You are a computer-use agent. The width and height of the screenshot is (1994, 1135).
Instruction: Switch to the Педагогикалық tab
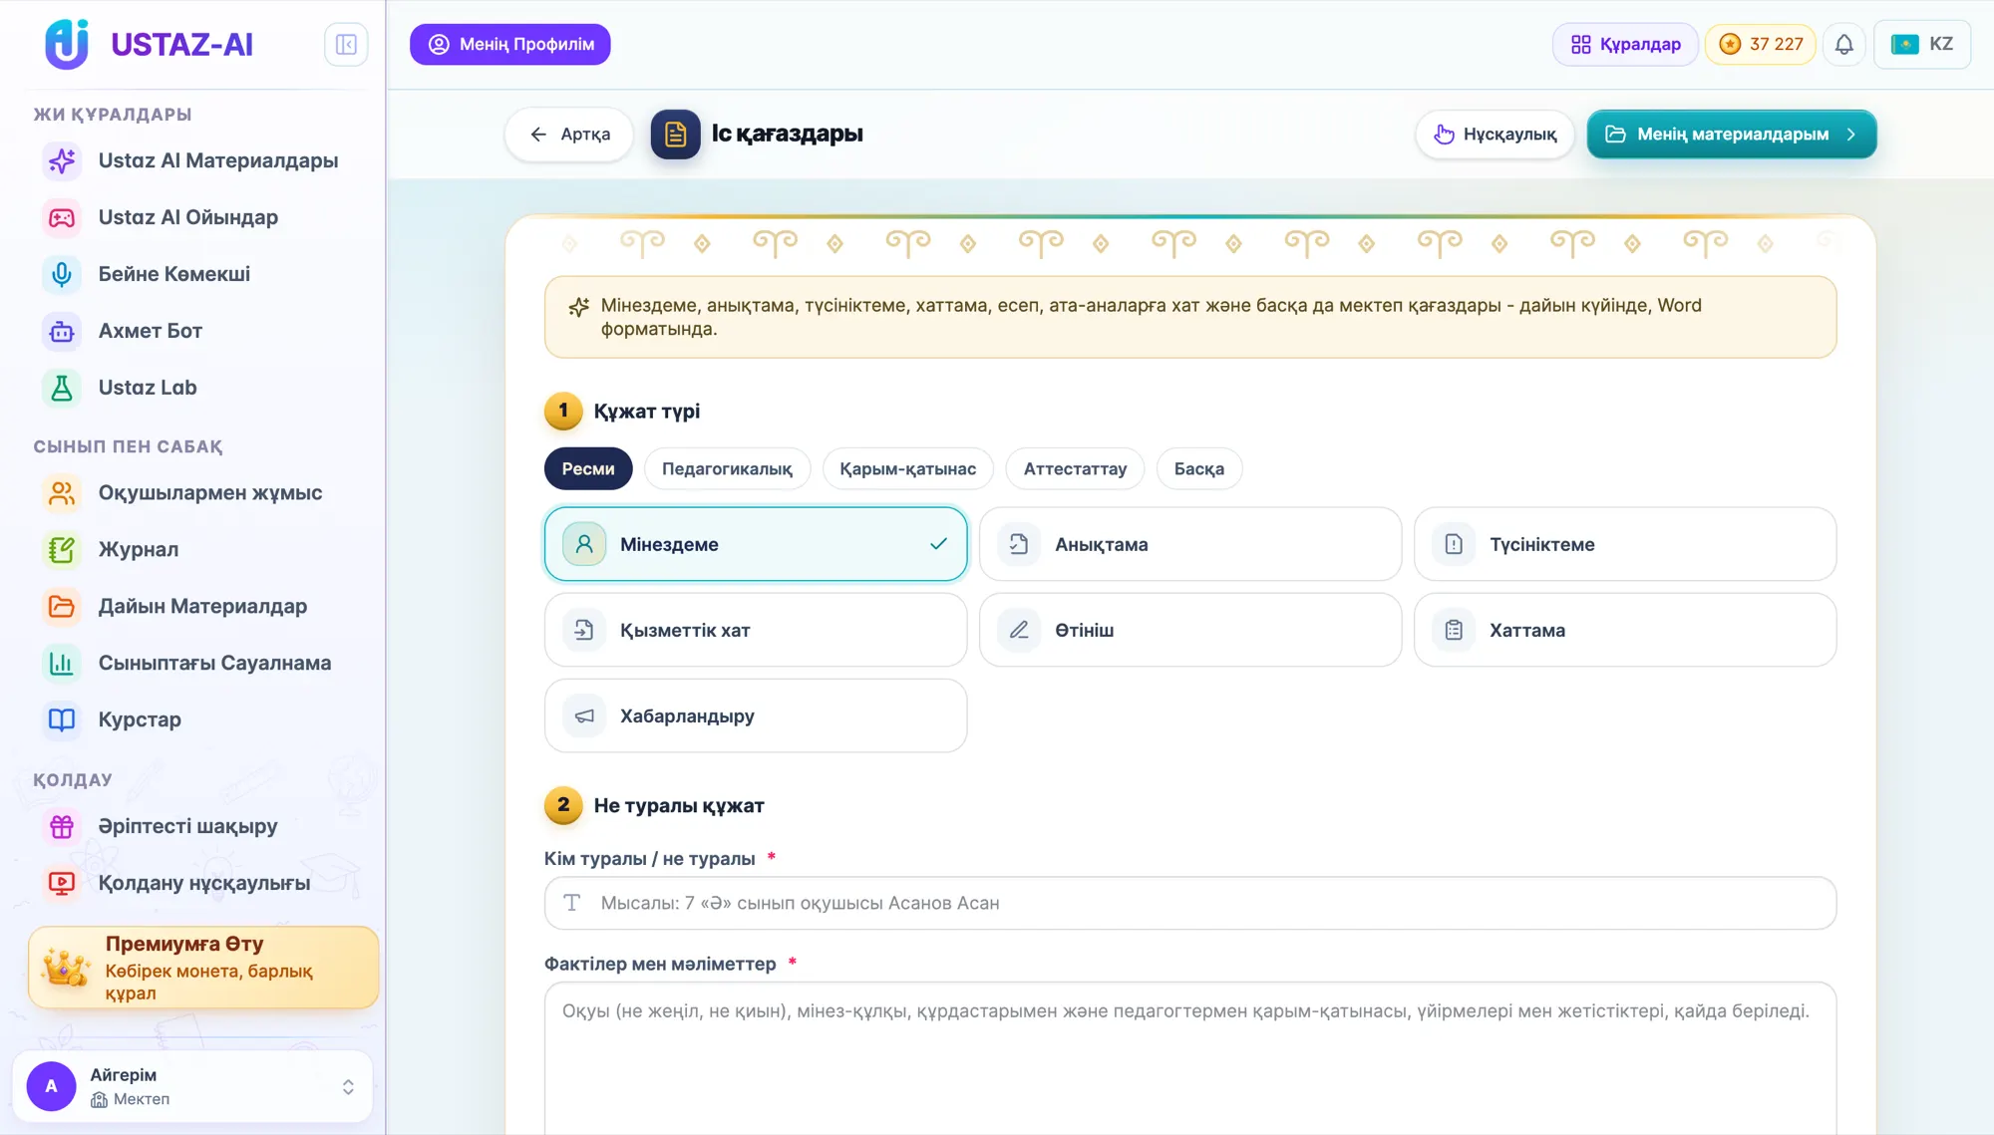click(727, 469)
